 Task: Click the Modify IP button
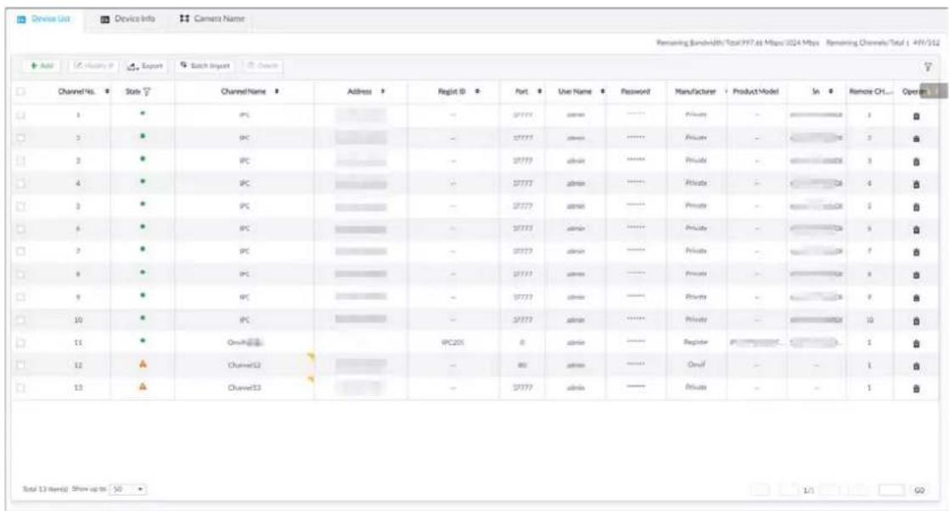[x=94, y=66]
